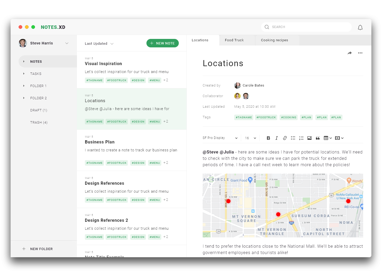Expand the TASKS tree item

pos(24,74)
